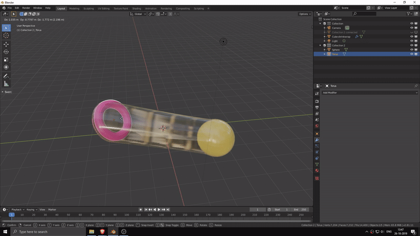Toggle visibility of the Sphere object
The image size is (420, 236).
(x=412, y=50)
